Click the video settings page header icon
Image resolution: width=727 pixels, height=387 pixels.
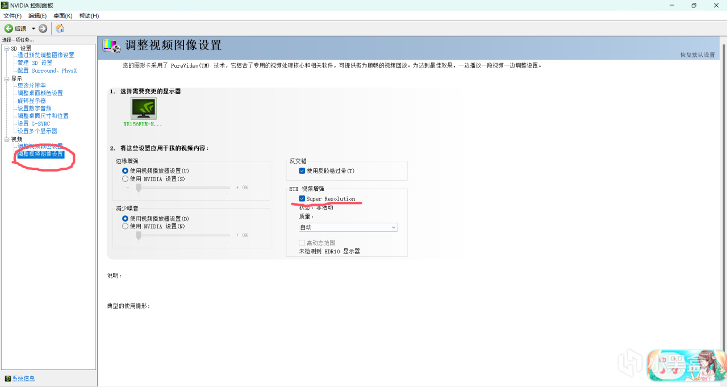pyautogui.click(x=112, y=46)
